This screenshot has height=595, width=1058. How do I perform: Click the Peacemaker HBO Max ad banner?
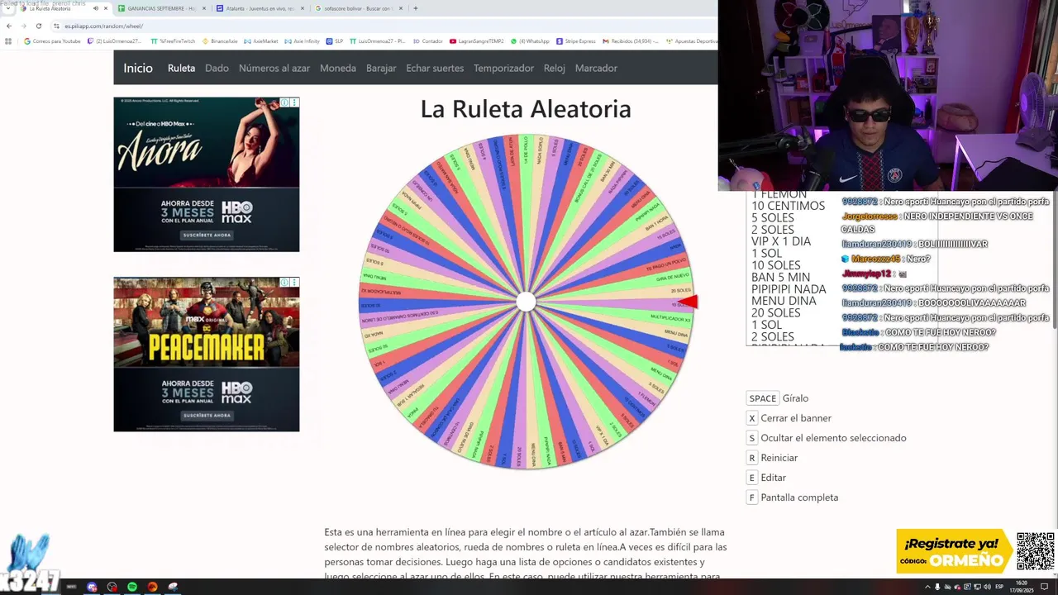[x=207, y=354]
